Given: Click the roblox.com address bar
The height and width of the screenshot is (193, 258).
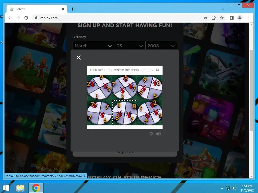Looking at the screenshot, I should pyautogui.click(x=118, y=18).
